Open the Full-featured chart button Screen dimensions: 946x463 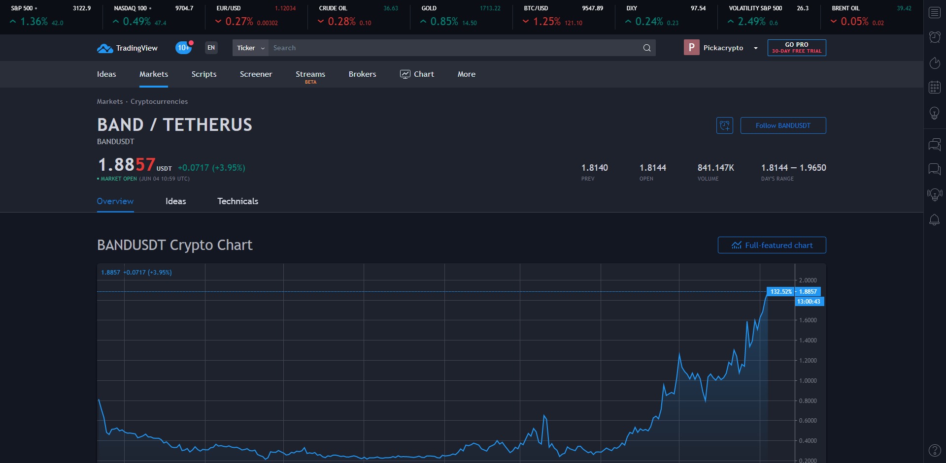pos(772,245)
